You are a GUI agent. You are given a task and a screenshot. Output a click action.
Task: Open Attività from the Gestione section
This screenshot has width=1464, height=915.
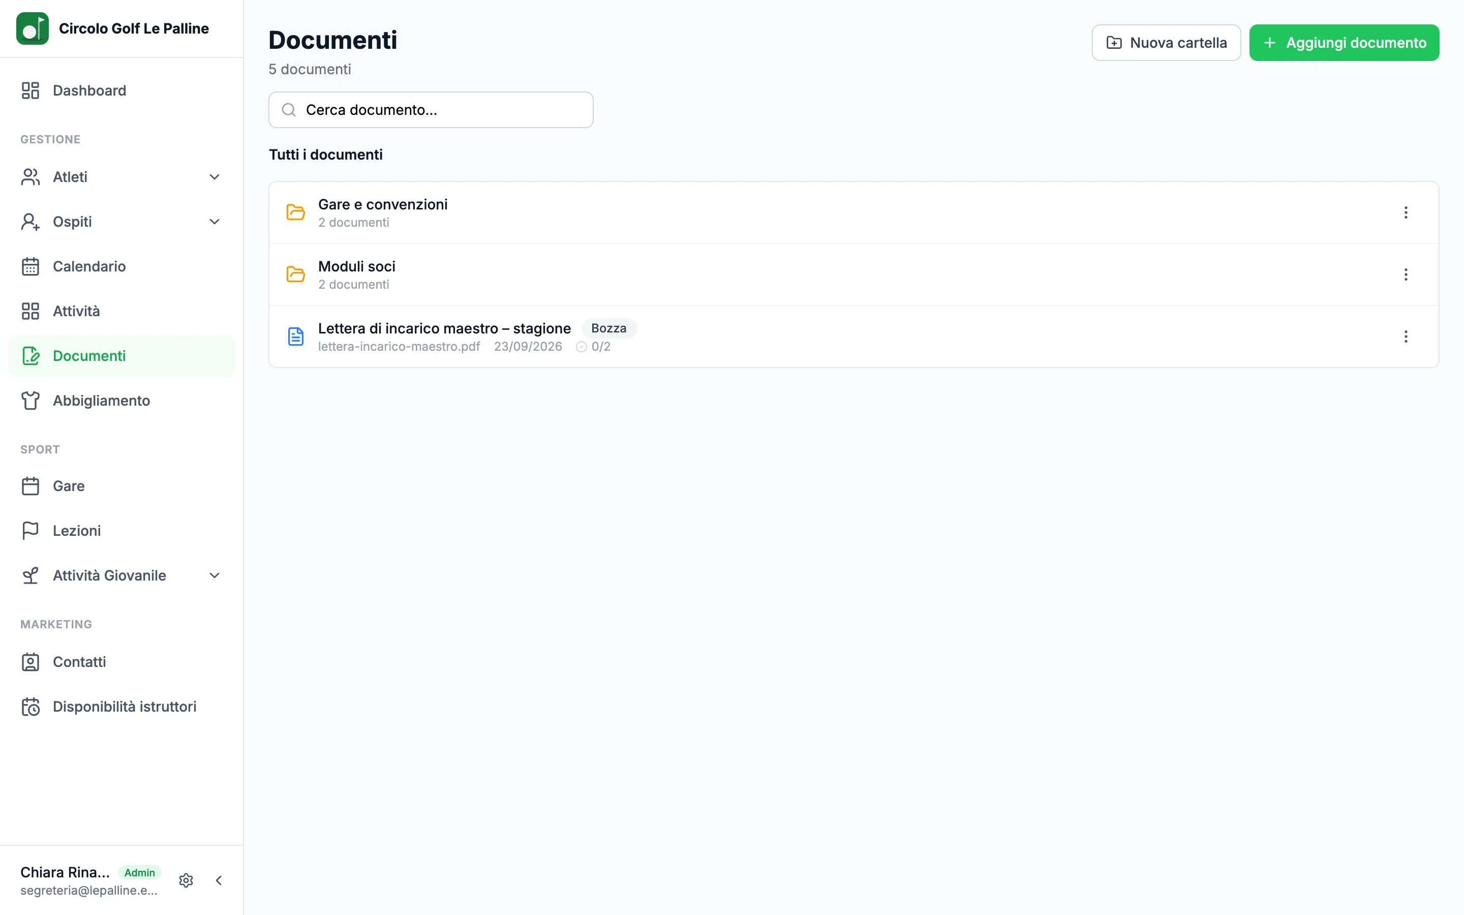point(121,311)
